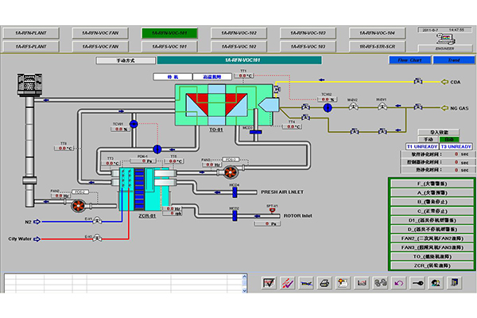
Task: Open the 1A-RFN-PLANT page
Action: pyautogui.click(x=29, y=33)
